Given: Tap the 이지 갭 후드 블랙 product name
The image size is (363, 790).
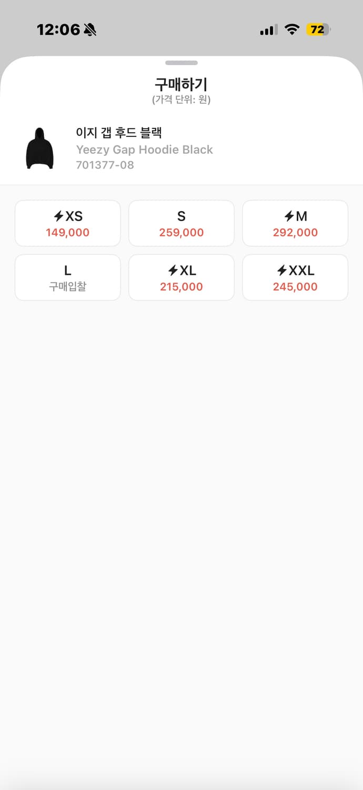Looking at the screenshot, I should click(x=119, y=132).
